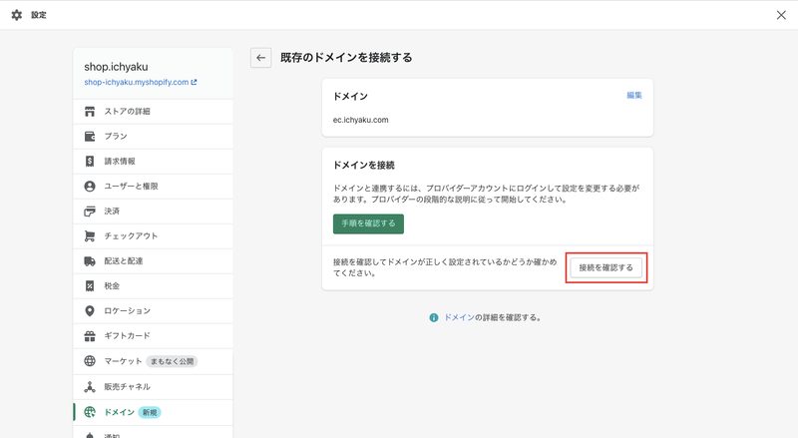Click the ドメインを接続 section heading
The width and height of the screenshot is (798, 438).
click(364, 165)
